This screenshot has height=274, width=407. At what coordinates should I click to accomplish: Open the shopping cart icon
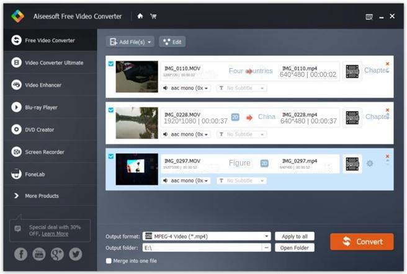tap(153, 16)
